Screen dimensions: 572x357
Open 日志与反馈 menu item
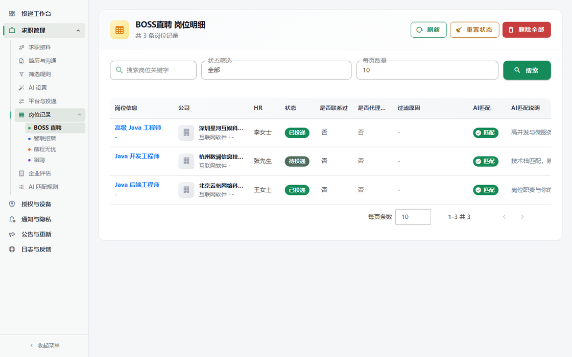coord(44,249)
